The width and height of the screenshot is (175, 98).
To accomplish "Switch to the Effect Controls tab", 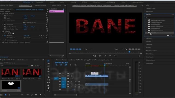I will click(x=24, y=5).
